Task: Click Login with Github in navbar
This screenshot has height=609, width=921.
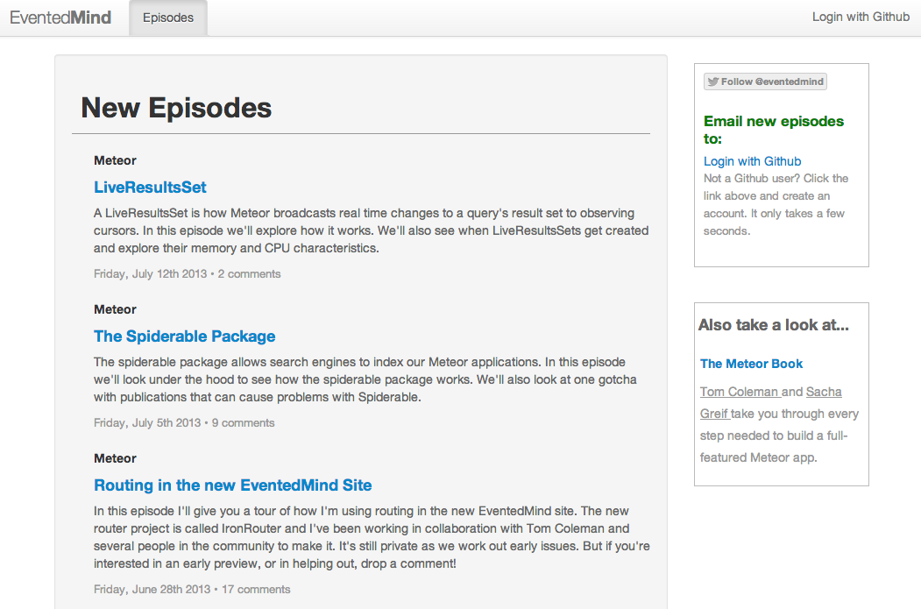Action: tap(861, 17)
